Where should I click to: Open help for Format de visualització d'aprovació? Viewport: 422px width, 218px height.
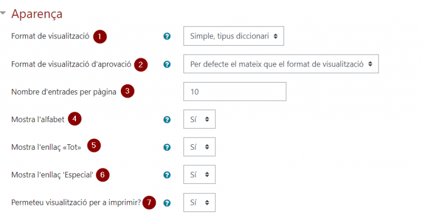click(167, 64)
